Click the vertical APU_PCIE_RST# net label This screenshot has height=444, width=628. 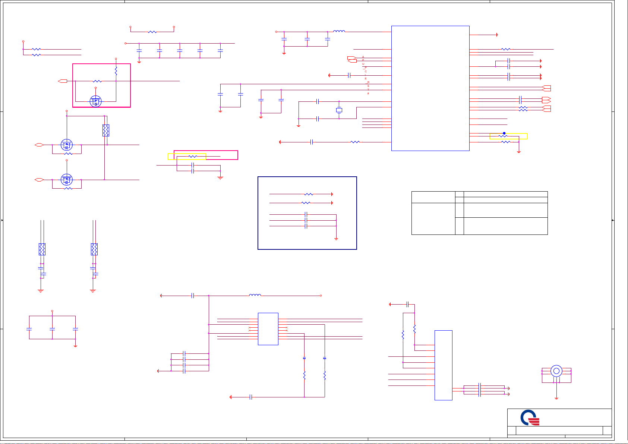click(x=366, y=75)
